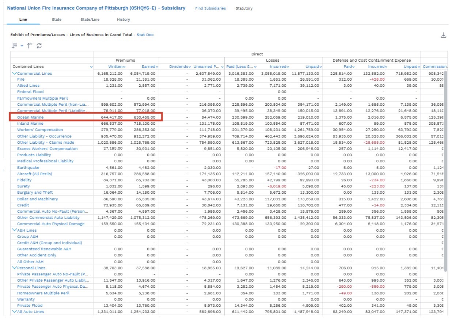Click the Workers' Compensation row link

(x=40, y=130)
